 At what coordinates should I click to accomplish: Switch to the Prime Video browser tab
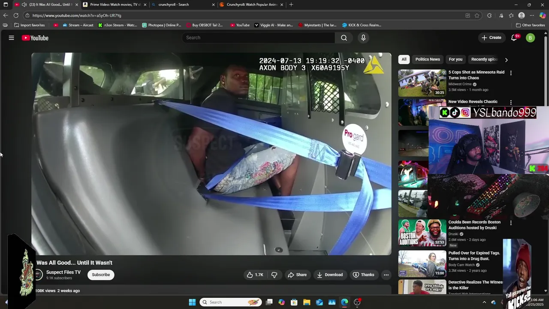115,4
